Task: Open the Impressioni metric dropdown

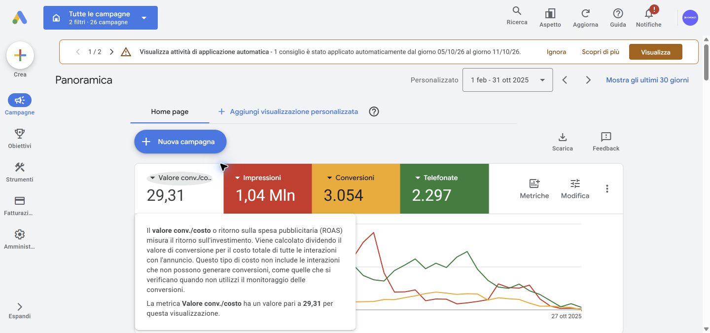Action: click(x=258, y=178)
